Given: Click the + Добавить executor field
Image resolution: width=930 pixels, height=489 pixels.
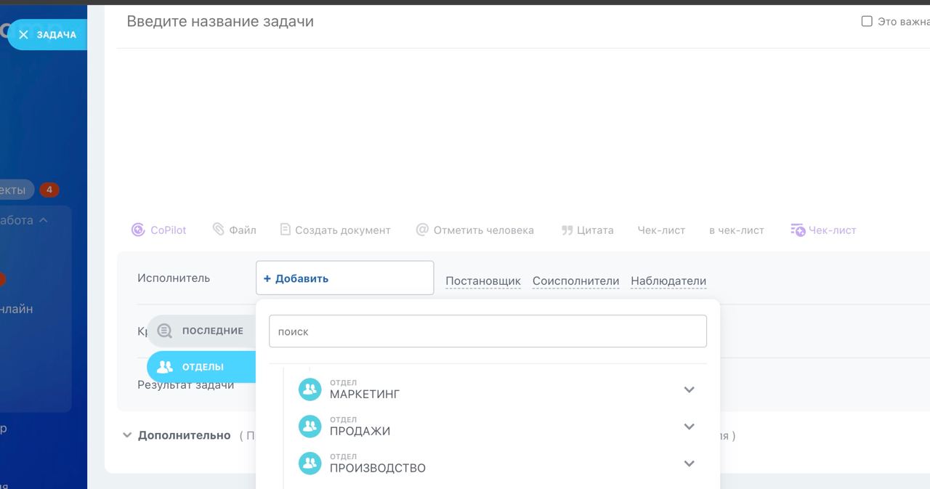Looking at the screenshot, I should tap(345, 278).
